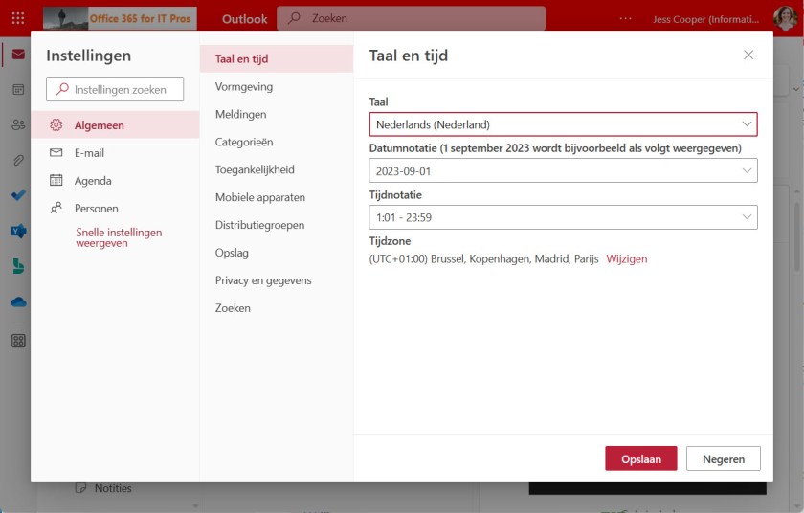
Task: Select Agenda settings category
Action: tap(115, 180)
